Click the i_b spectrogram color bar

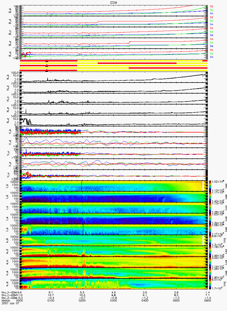(210, 186)
